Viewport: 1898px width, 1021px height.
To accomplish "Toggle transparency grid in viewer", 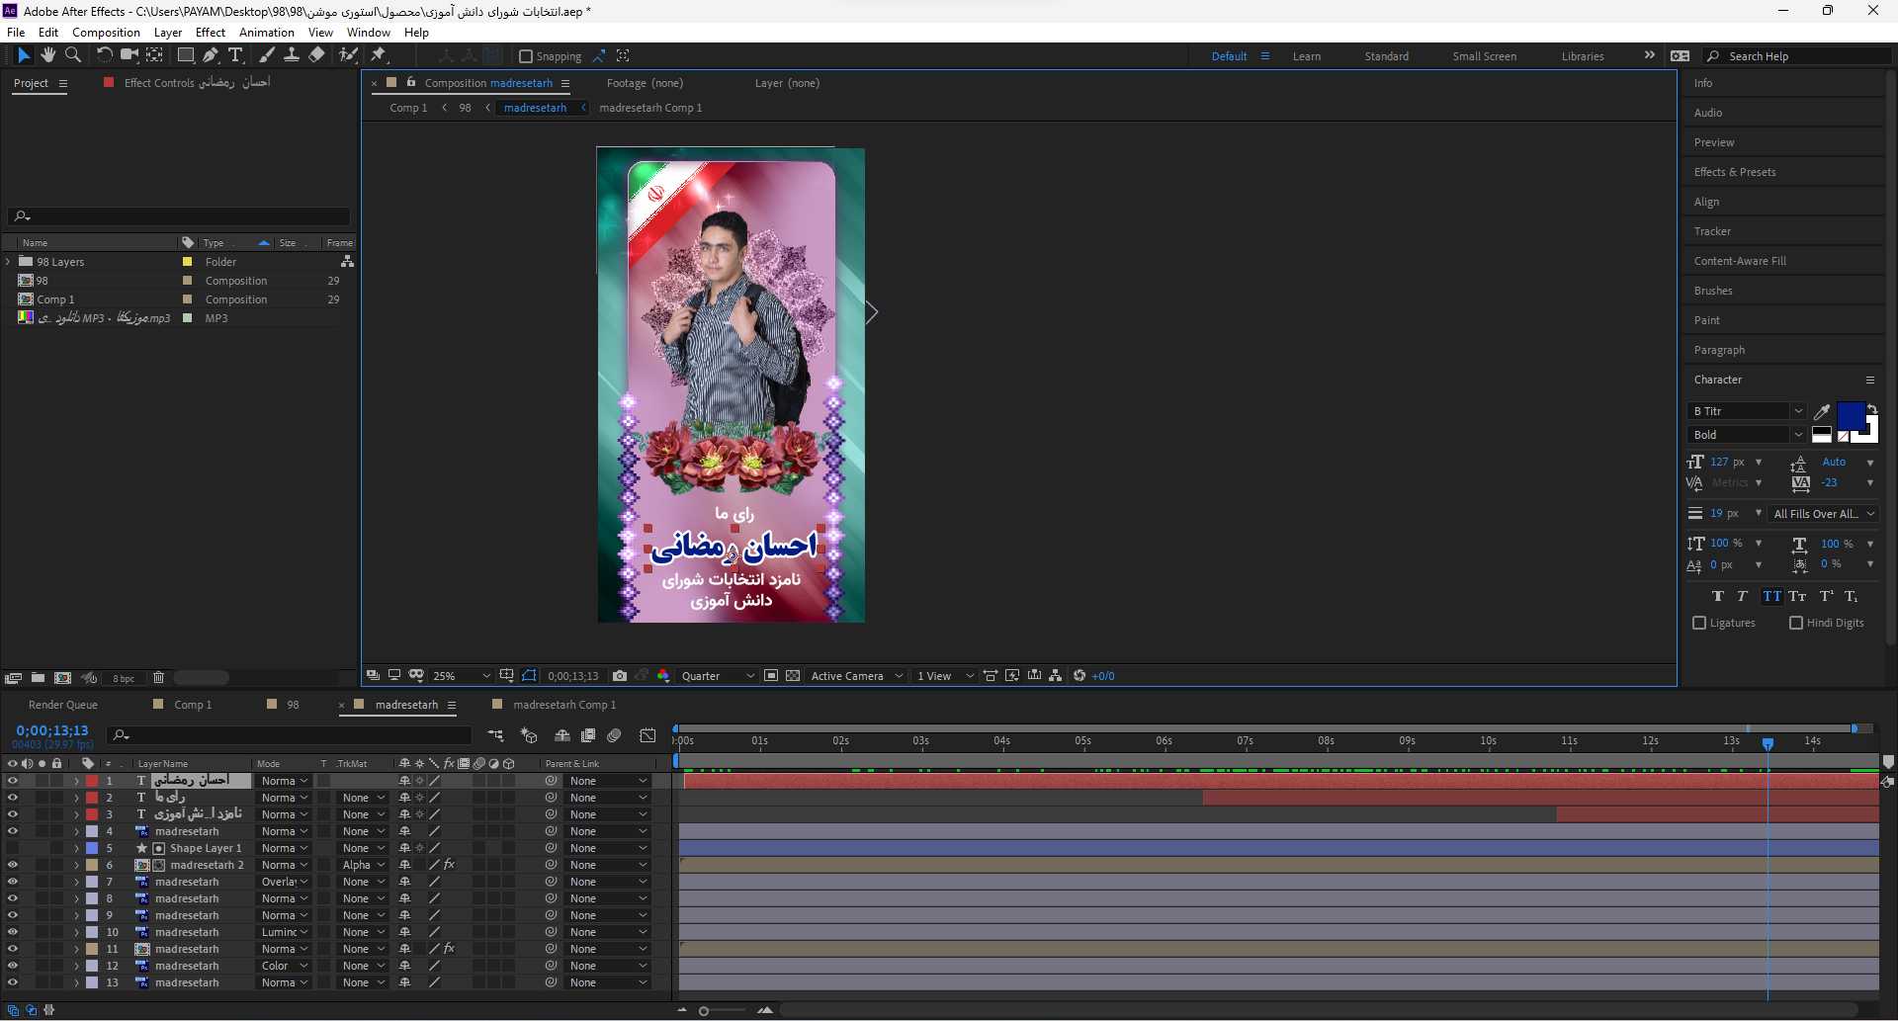I will tap(793, 676).
